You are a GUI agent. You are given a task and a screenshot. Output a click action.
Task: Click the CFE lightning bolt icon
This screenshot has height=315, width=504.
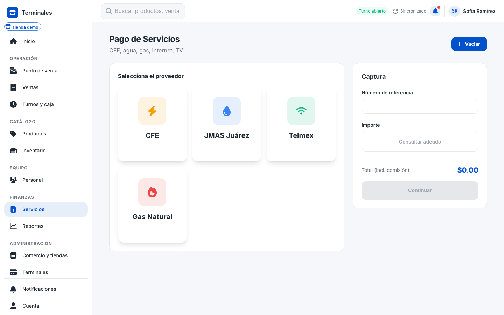coord(152,111)
